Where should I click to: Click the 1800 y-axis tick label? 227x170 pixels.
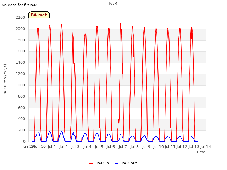21,40
